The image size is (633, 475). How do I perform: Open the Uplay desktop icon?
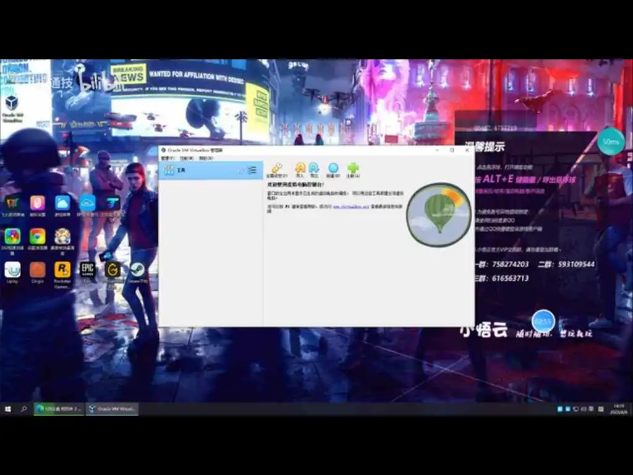tap(12, 272)
